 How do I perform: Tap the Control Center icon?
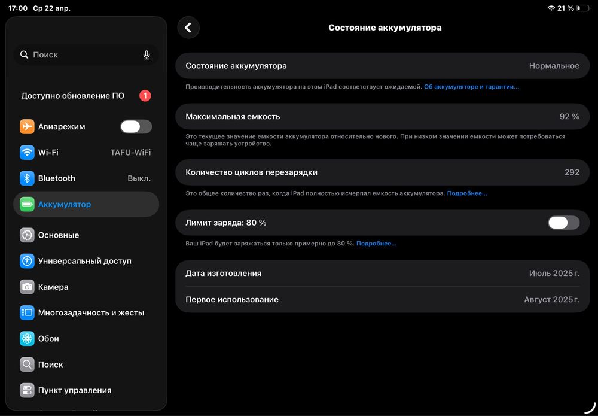pos(27,390)
